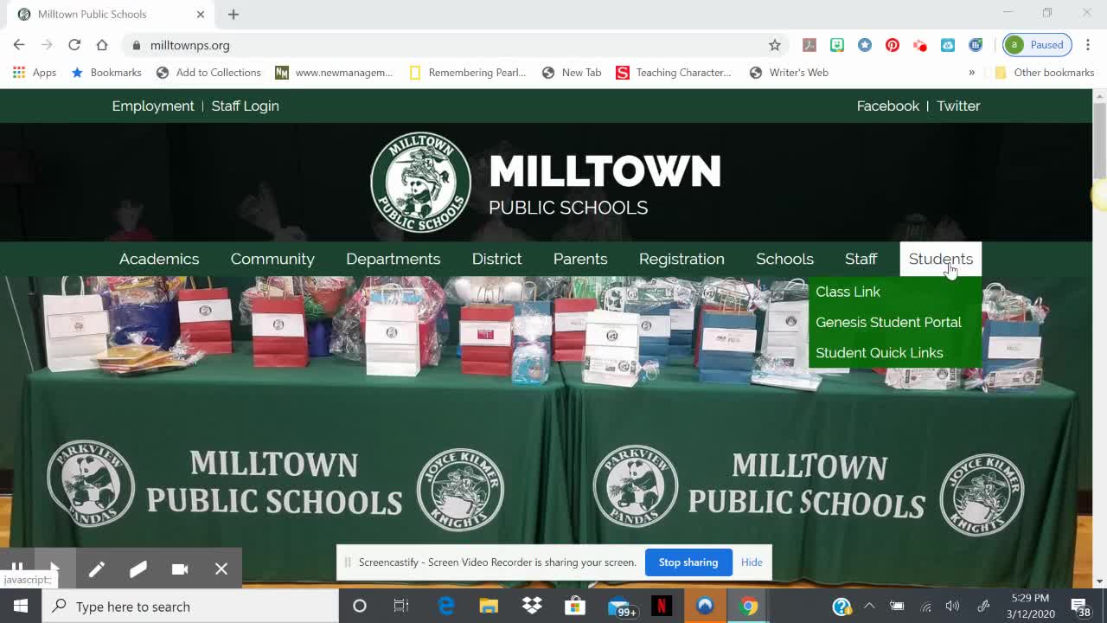Select the highlighter tool in the recording toolbar
1107x623 pixels.
[138, 568]
